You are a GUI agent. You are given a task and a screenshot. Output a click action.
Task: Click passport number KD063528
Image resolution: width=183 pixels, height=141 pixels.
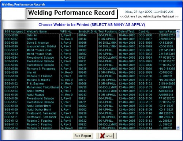pos(166,46)
